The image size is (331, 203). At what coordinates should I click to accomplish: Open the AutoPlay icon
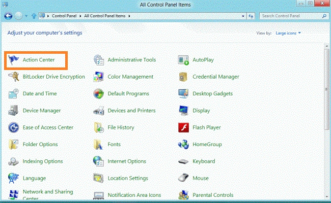coord(183,60)
